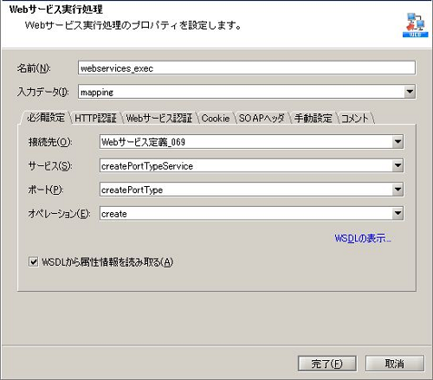The width and height of the screenshot is (433, 380).
Task: Open the WSDLの表示 link
Action: click(x=363, y=238)
